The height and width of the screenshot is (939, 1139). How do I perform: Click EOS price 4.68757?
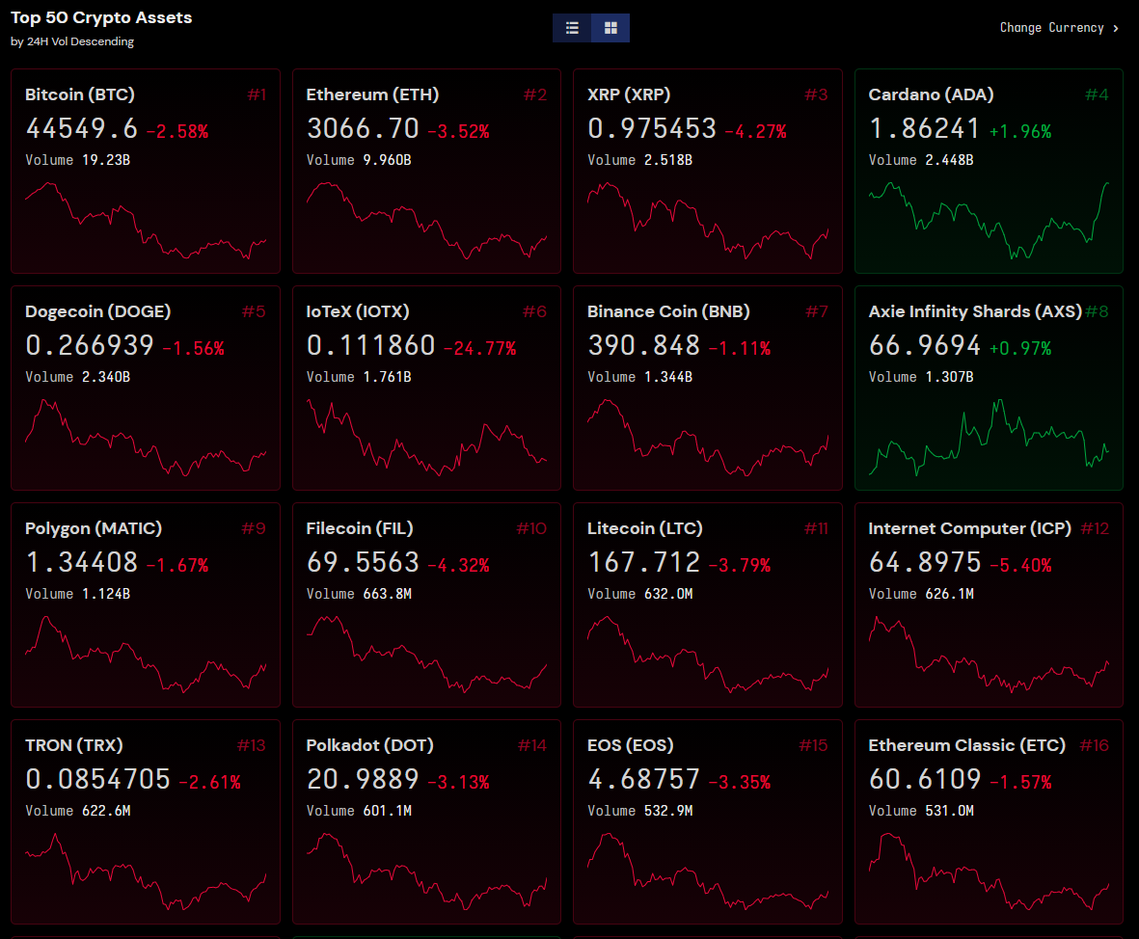(643, 779)
